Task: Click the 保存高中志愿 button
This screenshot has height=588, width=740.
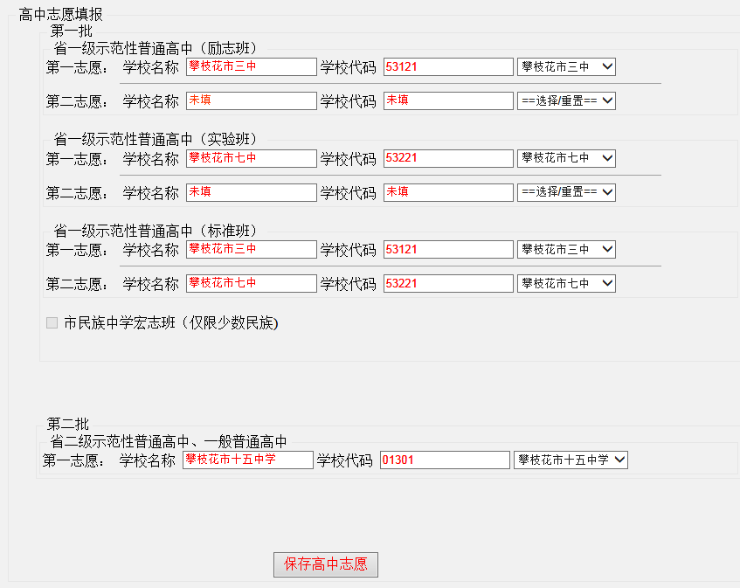Action: [325, 564]
